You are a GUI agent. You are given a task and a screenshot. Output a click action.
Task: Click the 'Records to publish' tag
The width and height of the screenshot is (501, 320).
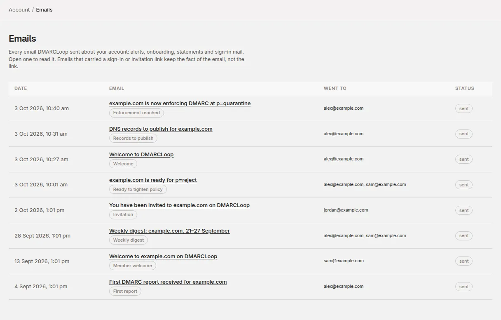tap(133, 139)
